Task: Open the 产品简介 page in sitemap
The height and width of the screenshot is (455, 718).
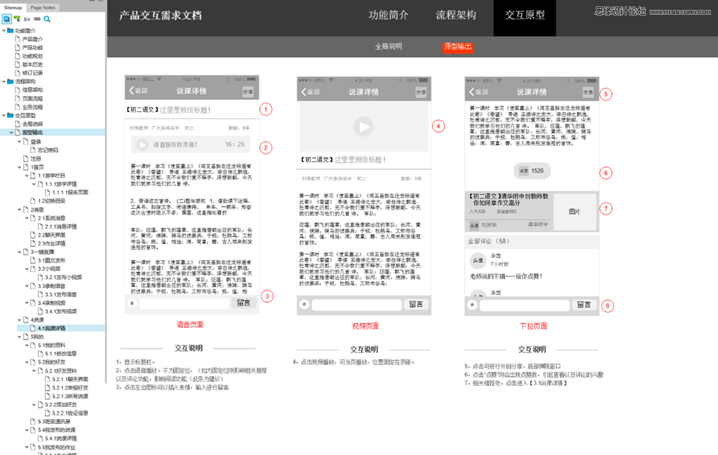Action: [32, 40]
